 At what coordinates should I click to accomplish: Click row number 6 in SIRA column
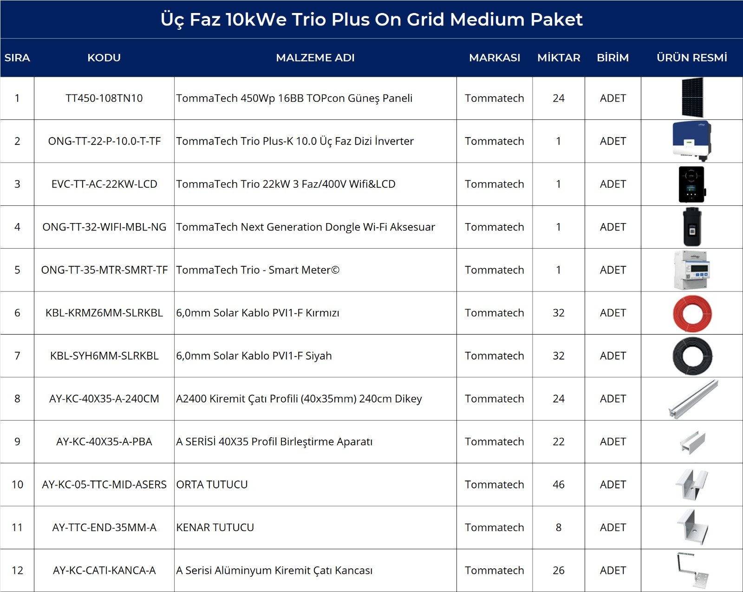tap(17, 313)
